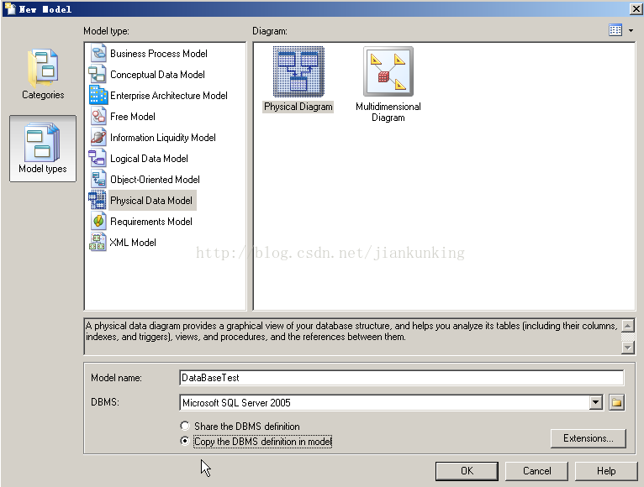Select Share the DBMS definition radio button
The height and width of the screenshot is (487, 644).
pos(185,426)
